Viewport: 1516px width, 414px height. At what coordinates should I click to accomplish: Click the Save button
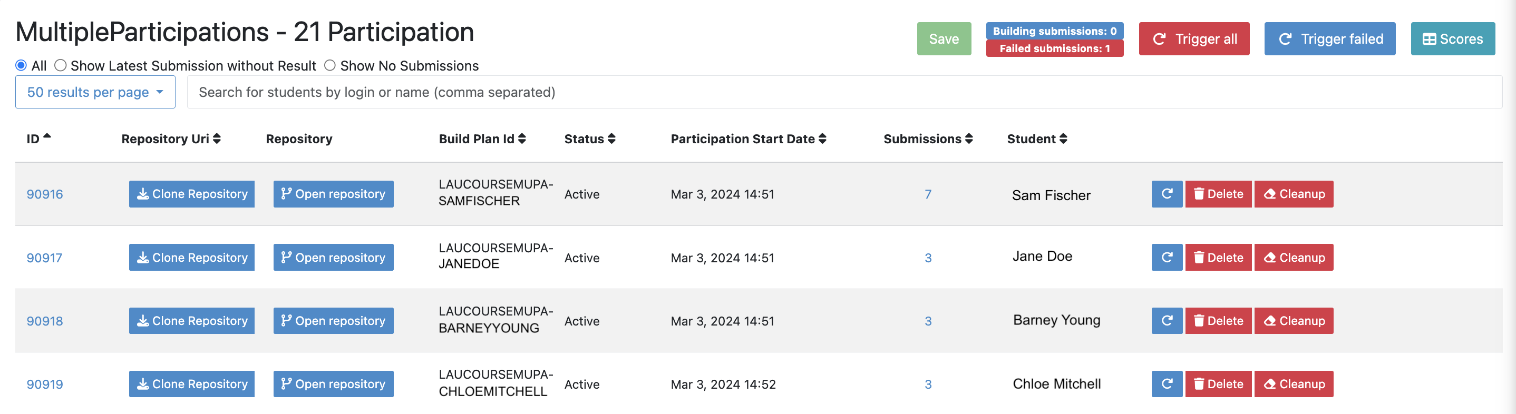[944, 39]
